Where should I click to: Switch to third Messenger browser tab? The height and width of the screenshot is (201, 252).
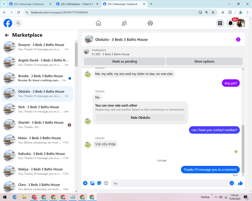tap(124, 4)
